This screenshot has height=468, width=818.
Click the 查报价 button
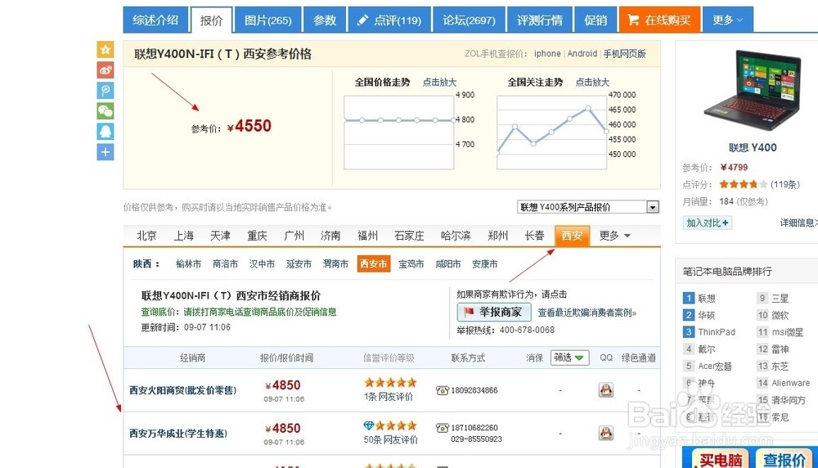[784, 458]
